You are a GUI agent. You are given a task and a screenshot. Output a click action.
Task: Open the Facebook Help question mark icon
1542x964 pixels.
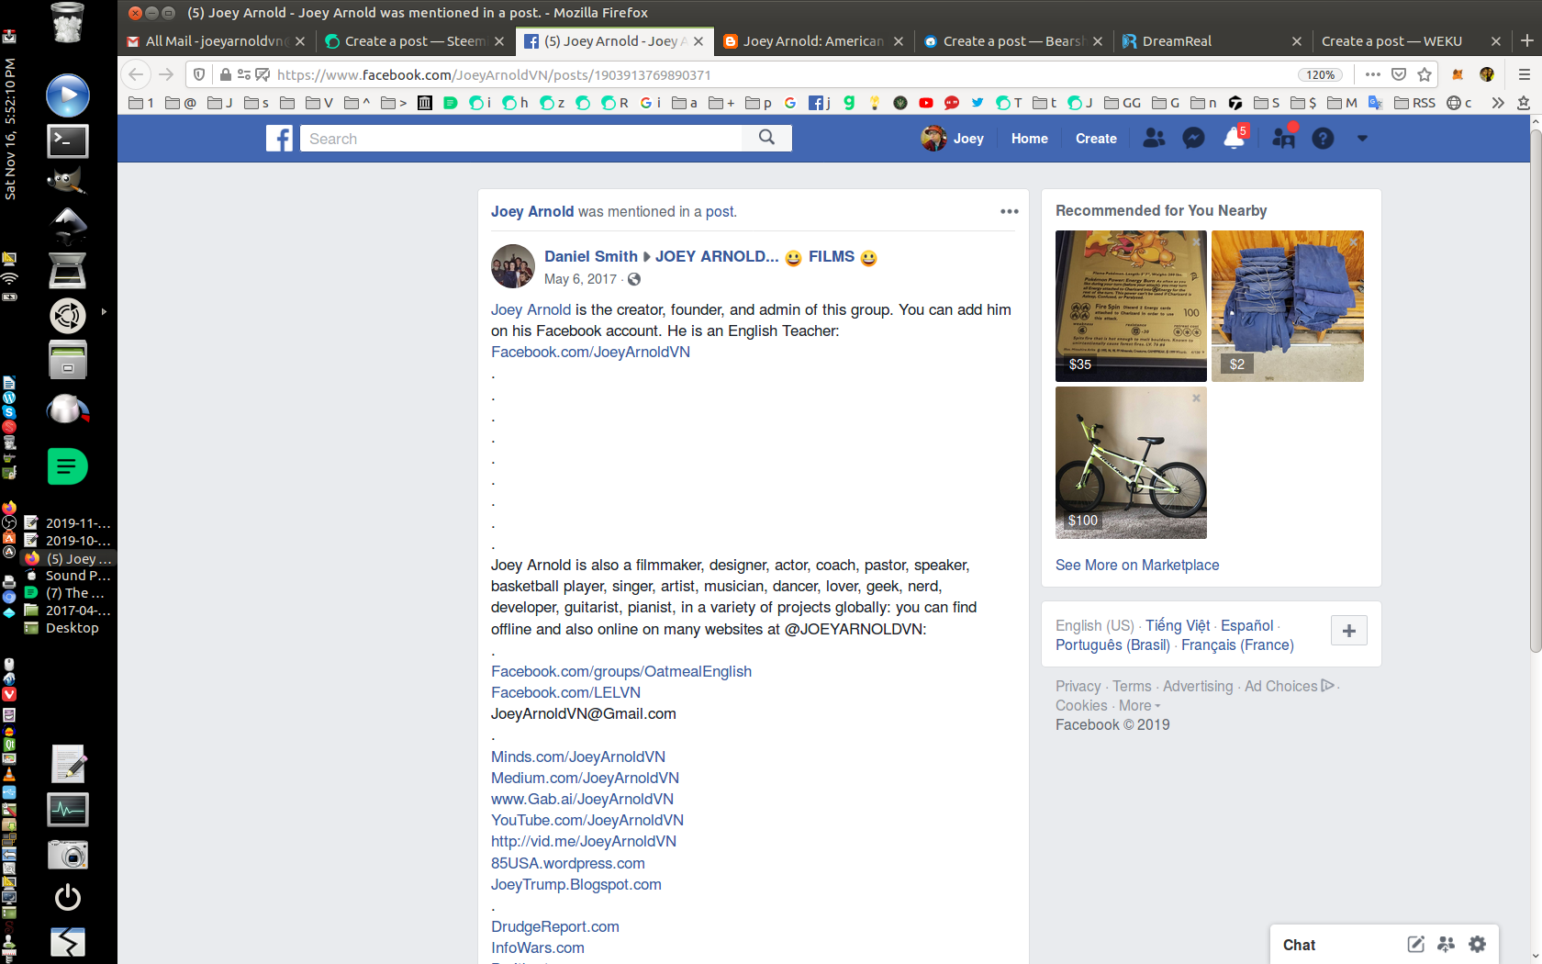1323,138
